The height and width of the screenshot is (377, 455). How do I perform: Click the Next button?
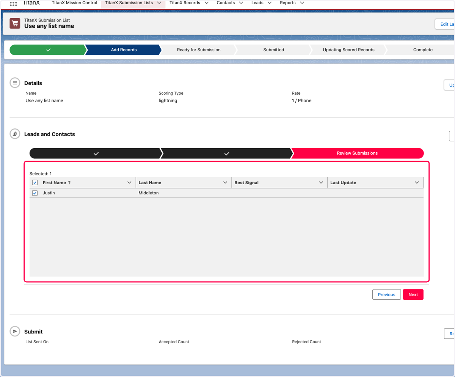coord(413,294)
